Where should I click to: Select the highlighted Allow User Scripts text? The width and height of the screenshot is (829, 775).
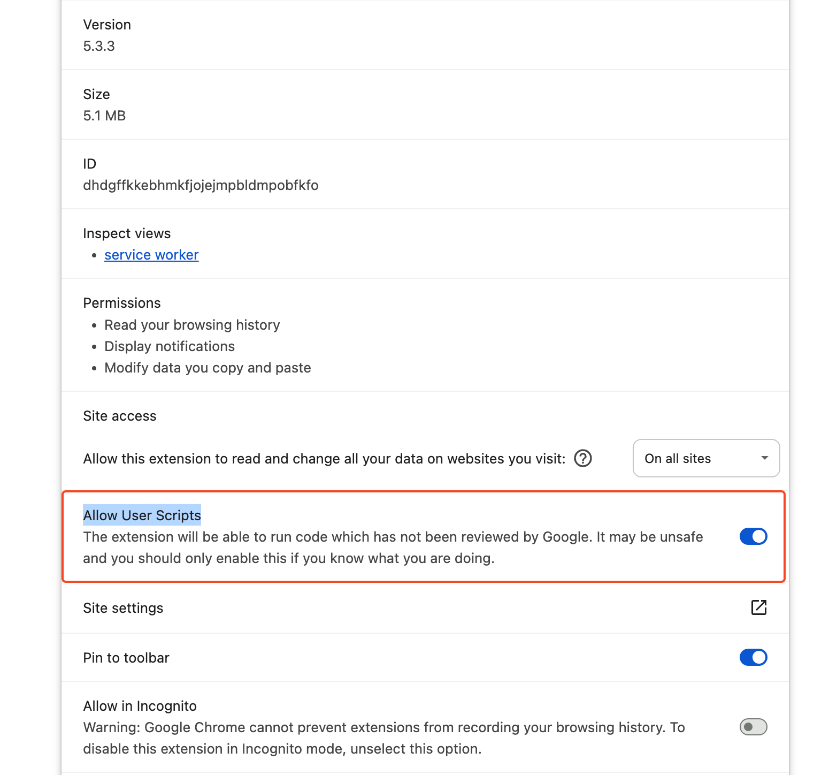pyautogui.click(x=142, y=515)
